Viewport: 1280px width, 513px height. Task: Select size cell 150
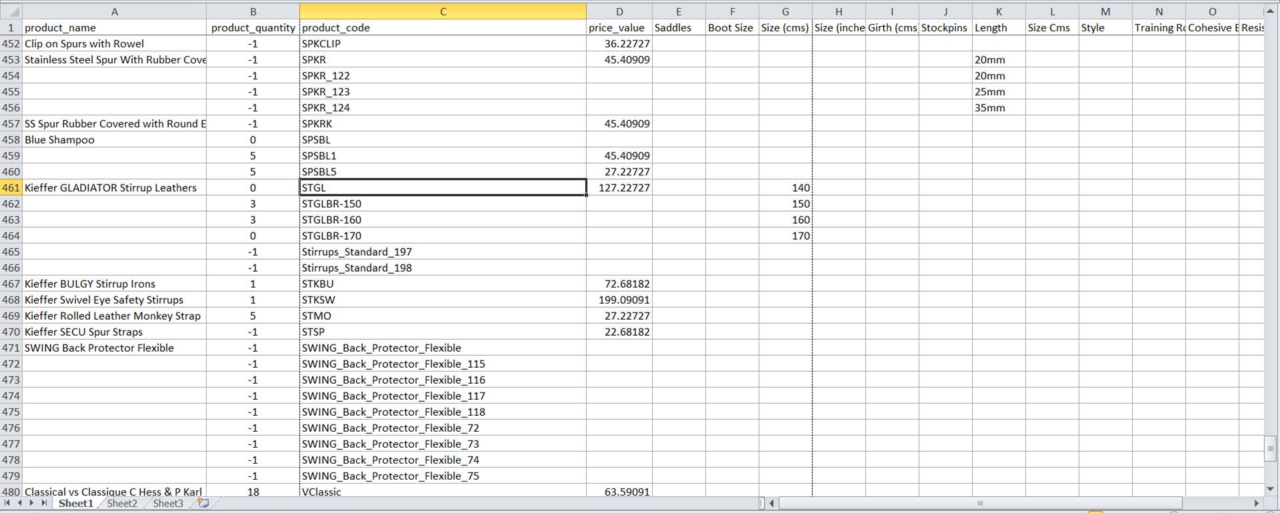click(785, 204)
